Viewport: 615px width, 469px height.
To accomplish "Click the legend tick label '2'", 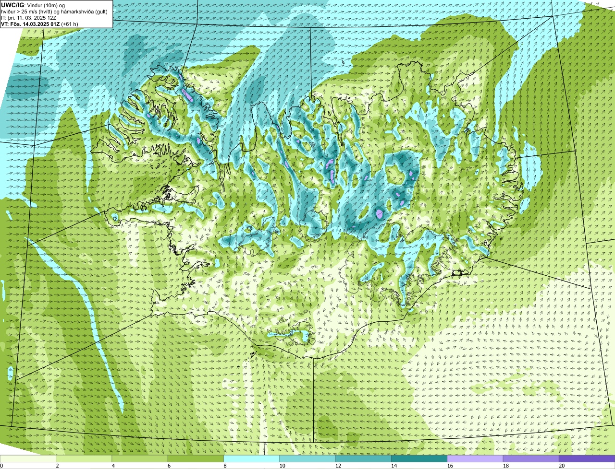I will [x=57, y=466].
